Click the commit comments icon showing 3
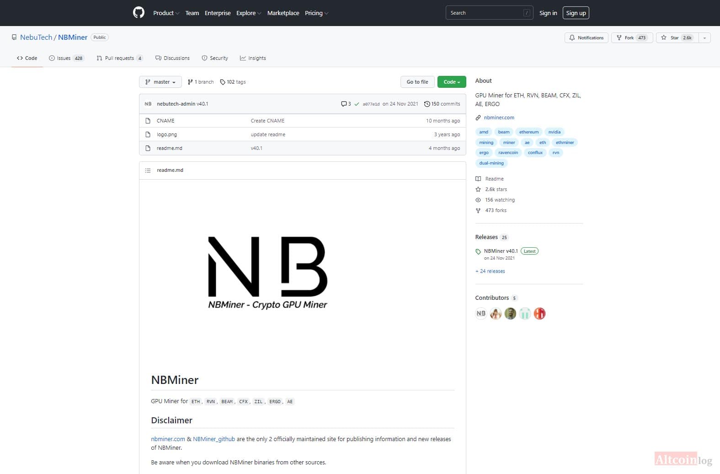720x474 pixels. pyautogui.click(x=346, y=104)
